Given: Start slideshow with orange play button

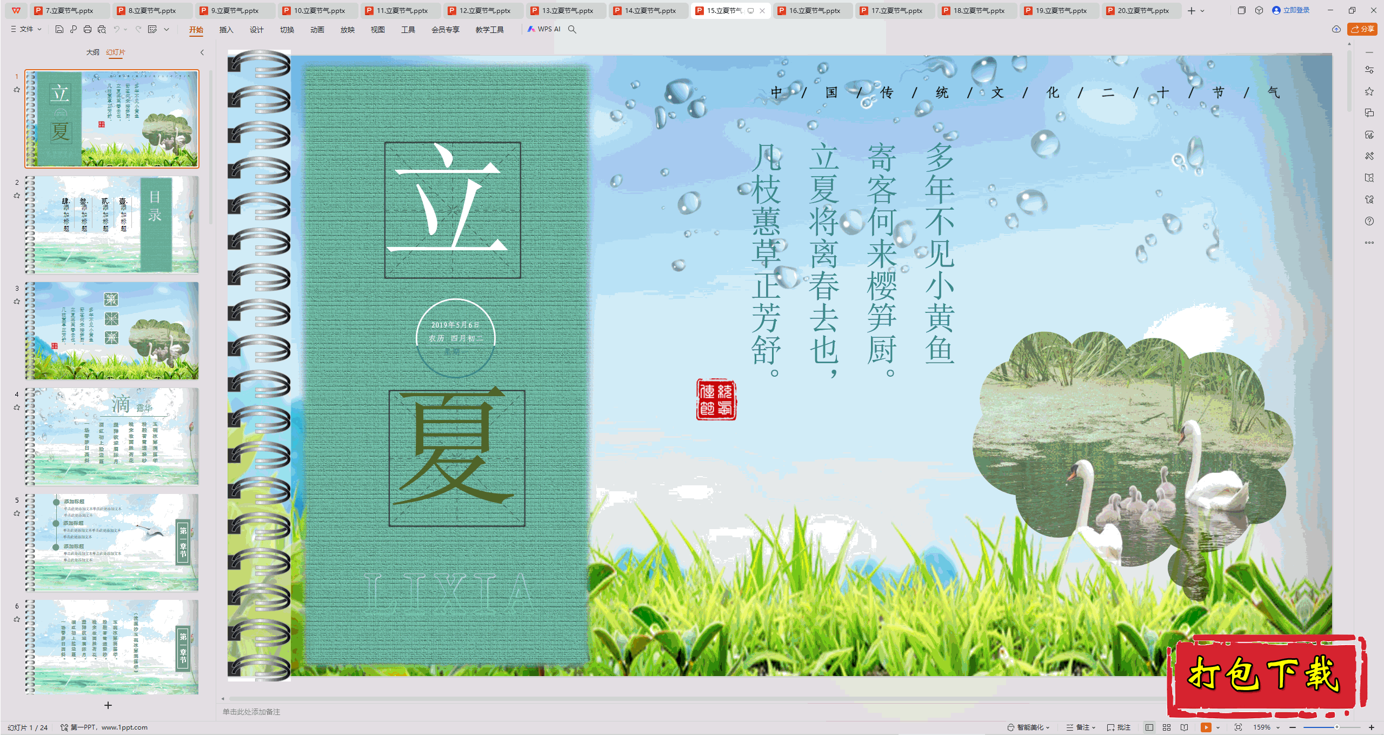Looking at the screenshot, I should 1206,727.
